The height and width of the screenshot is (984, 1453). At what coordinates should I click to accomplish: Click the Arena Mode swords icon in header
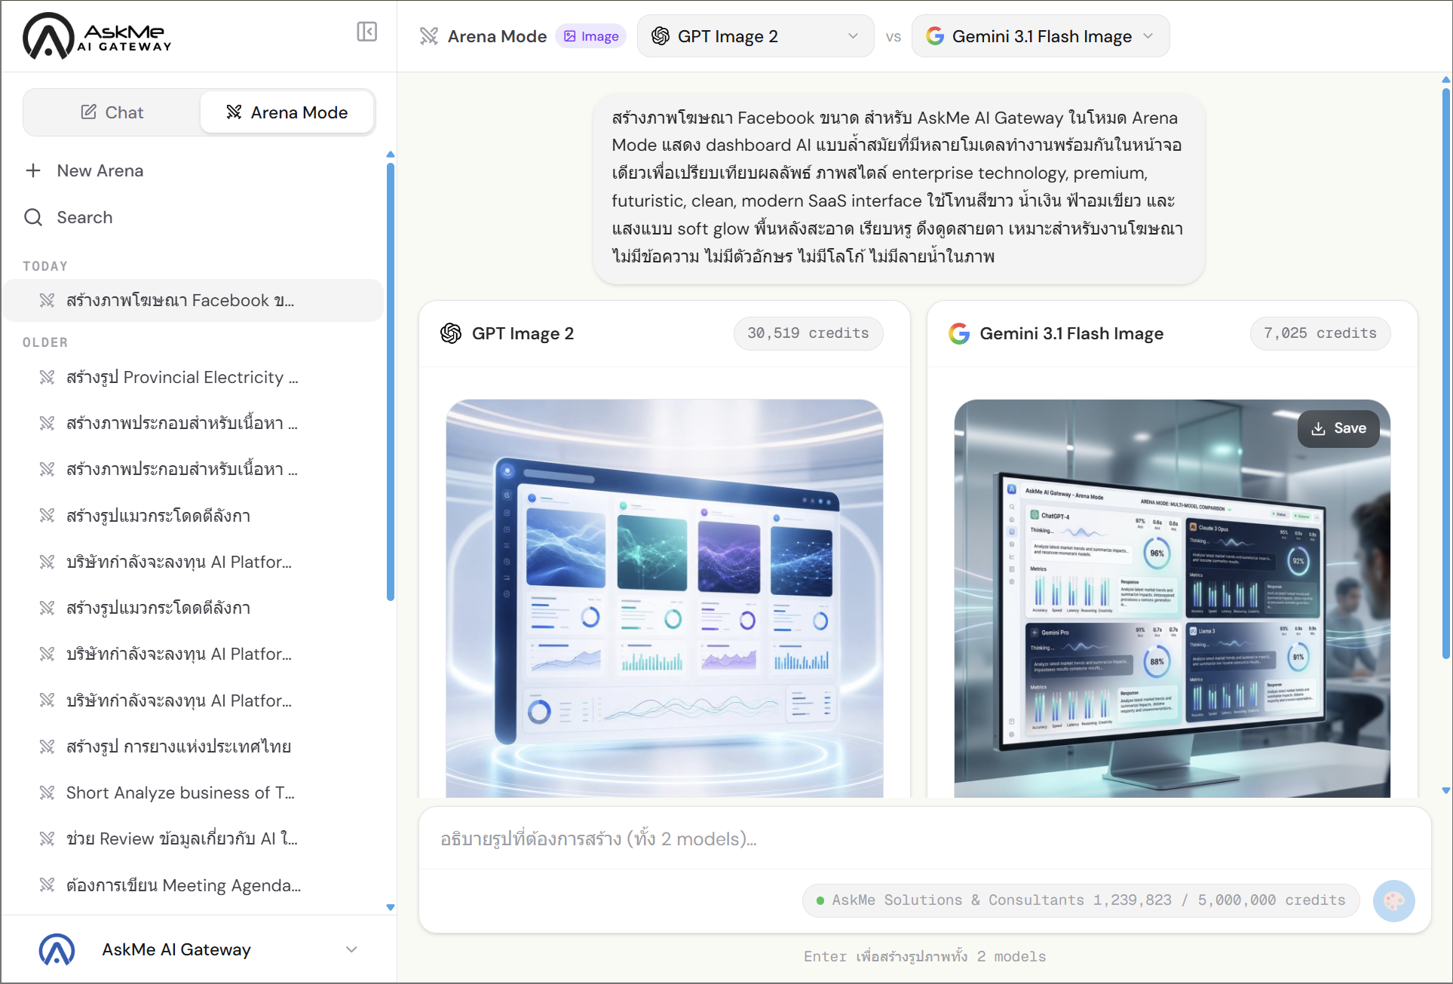pyautogui.click(x=429, y=36)
